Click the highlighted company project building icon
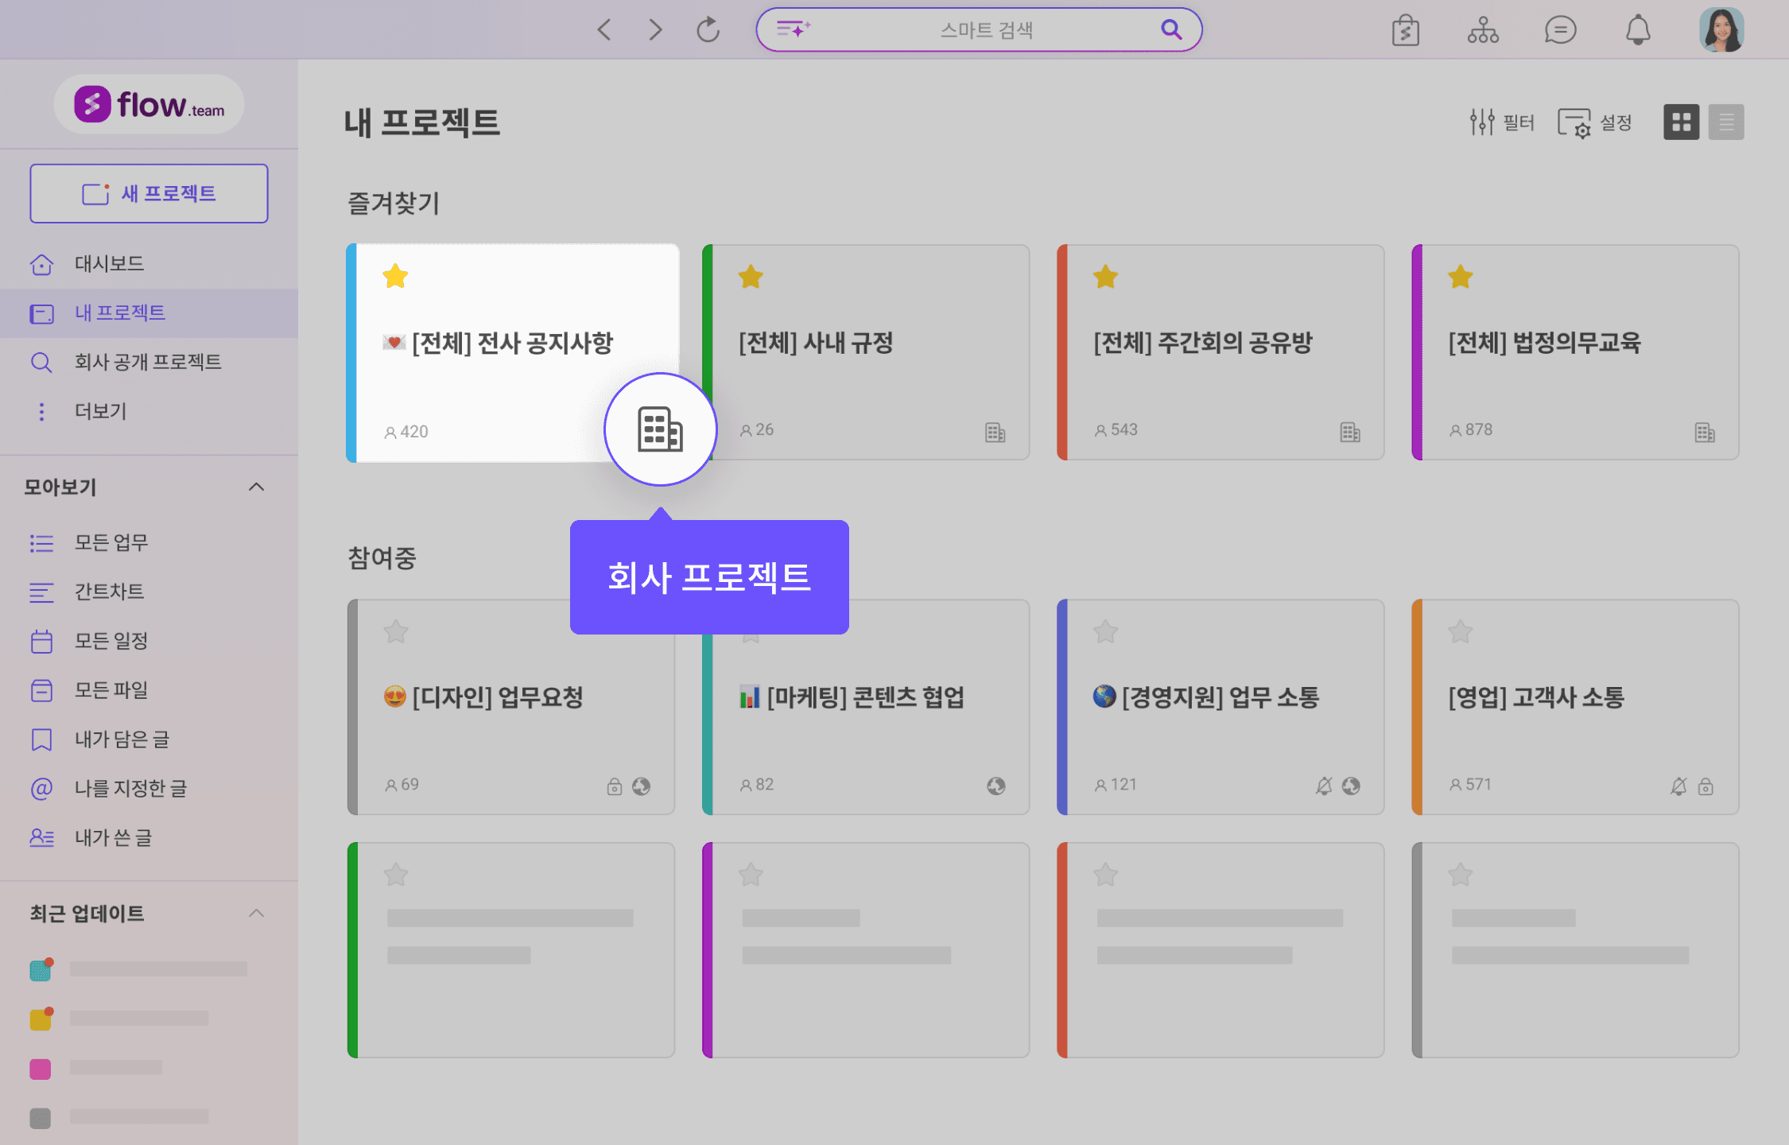This screenshot has width=1789, height=1145. click(x=660, y=429)
